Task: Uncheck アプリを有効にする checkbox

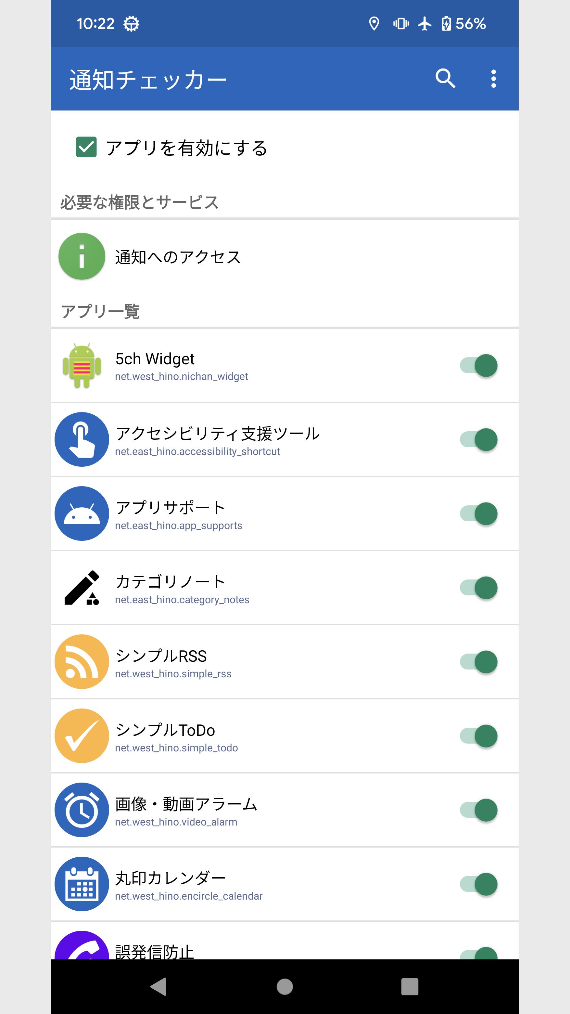Action: click(x=86, y=147)
